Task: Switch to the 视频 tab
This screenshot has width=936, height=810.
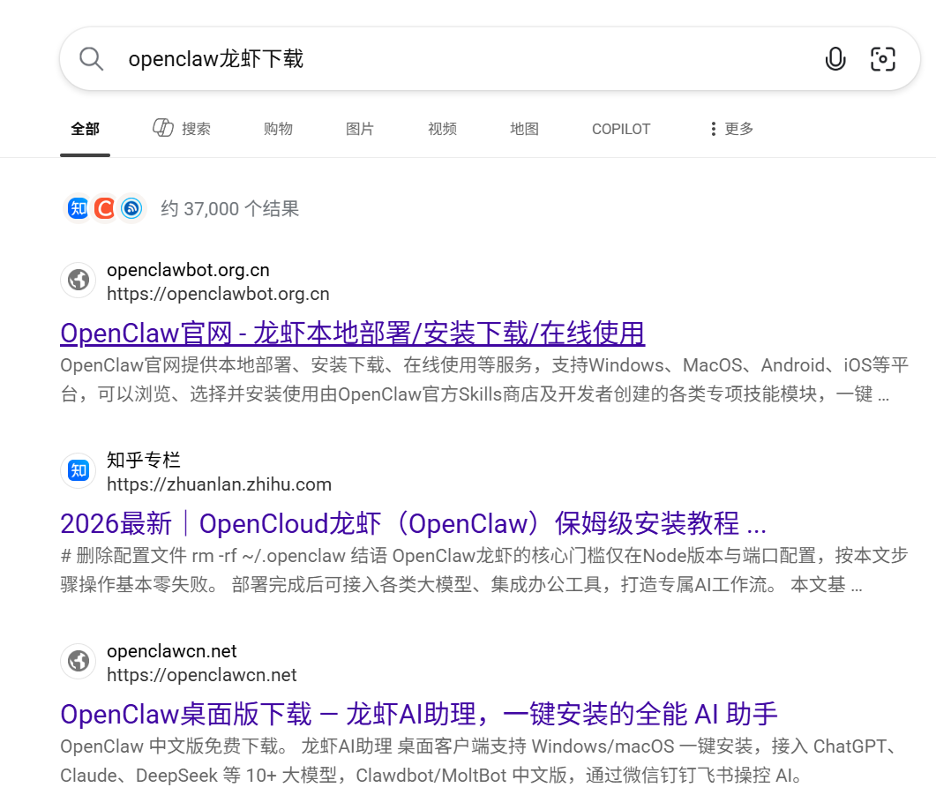Action: point(441,129)
